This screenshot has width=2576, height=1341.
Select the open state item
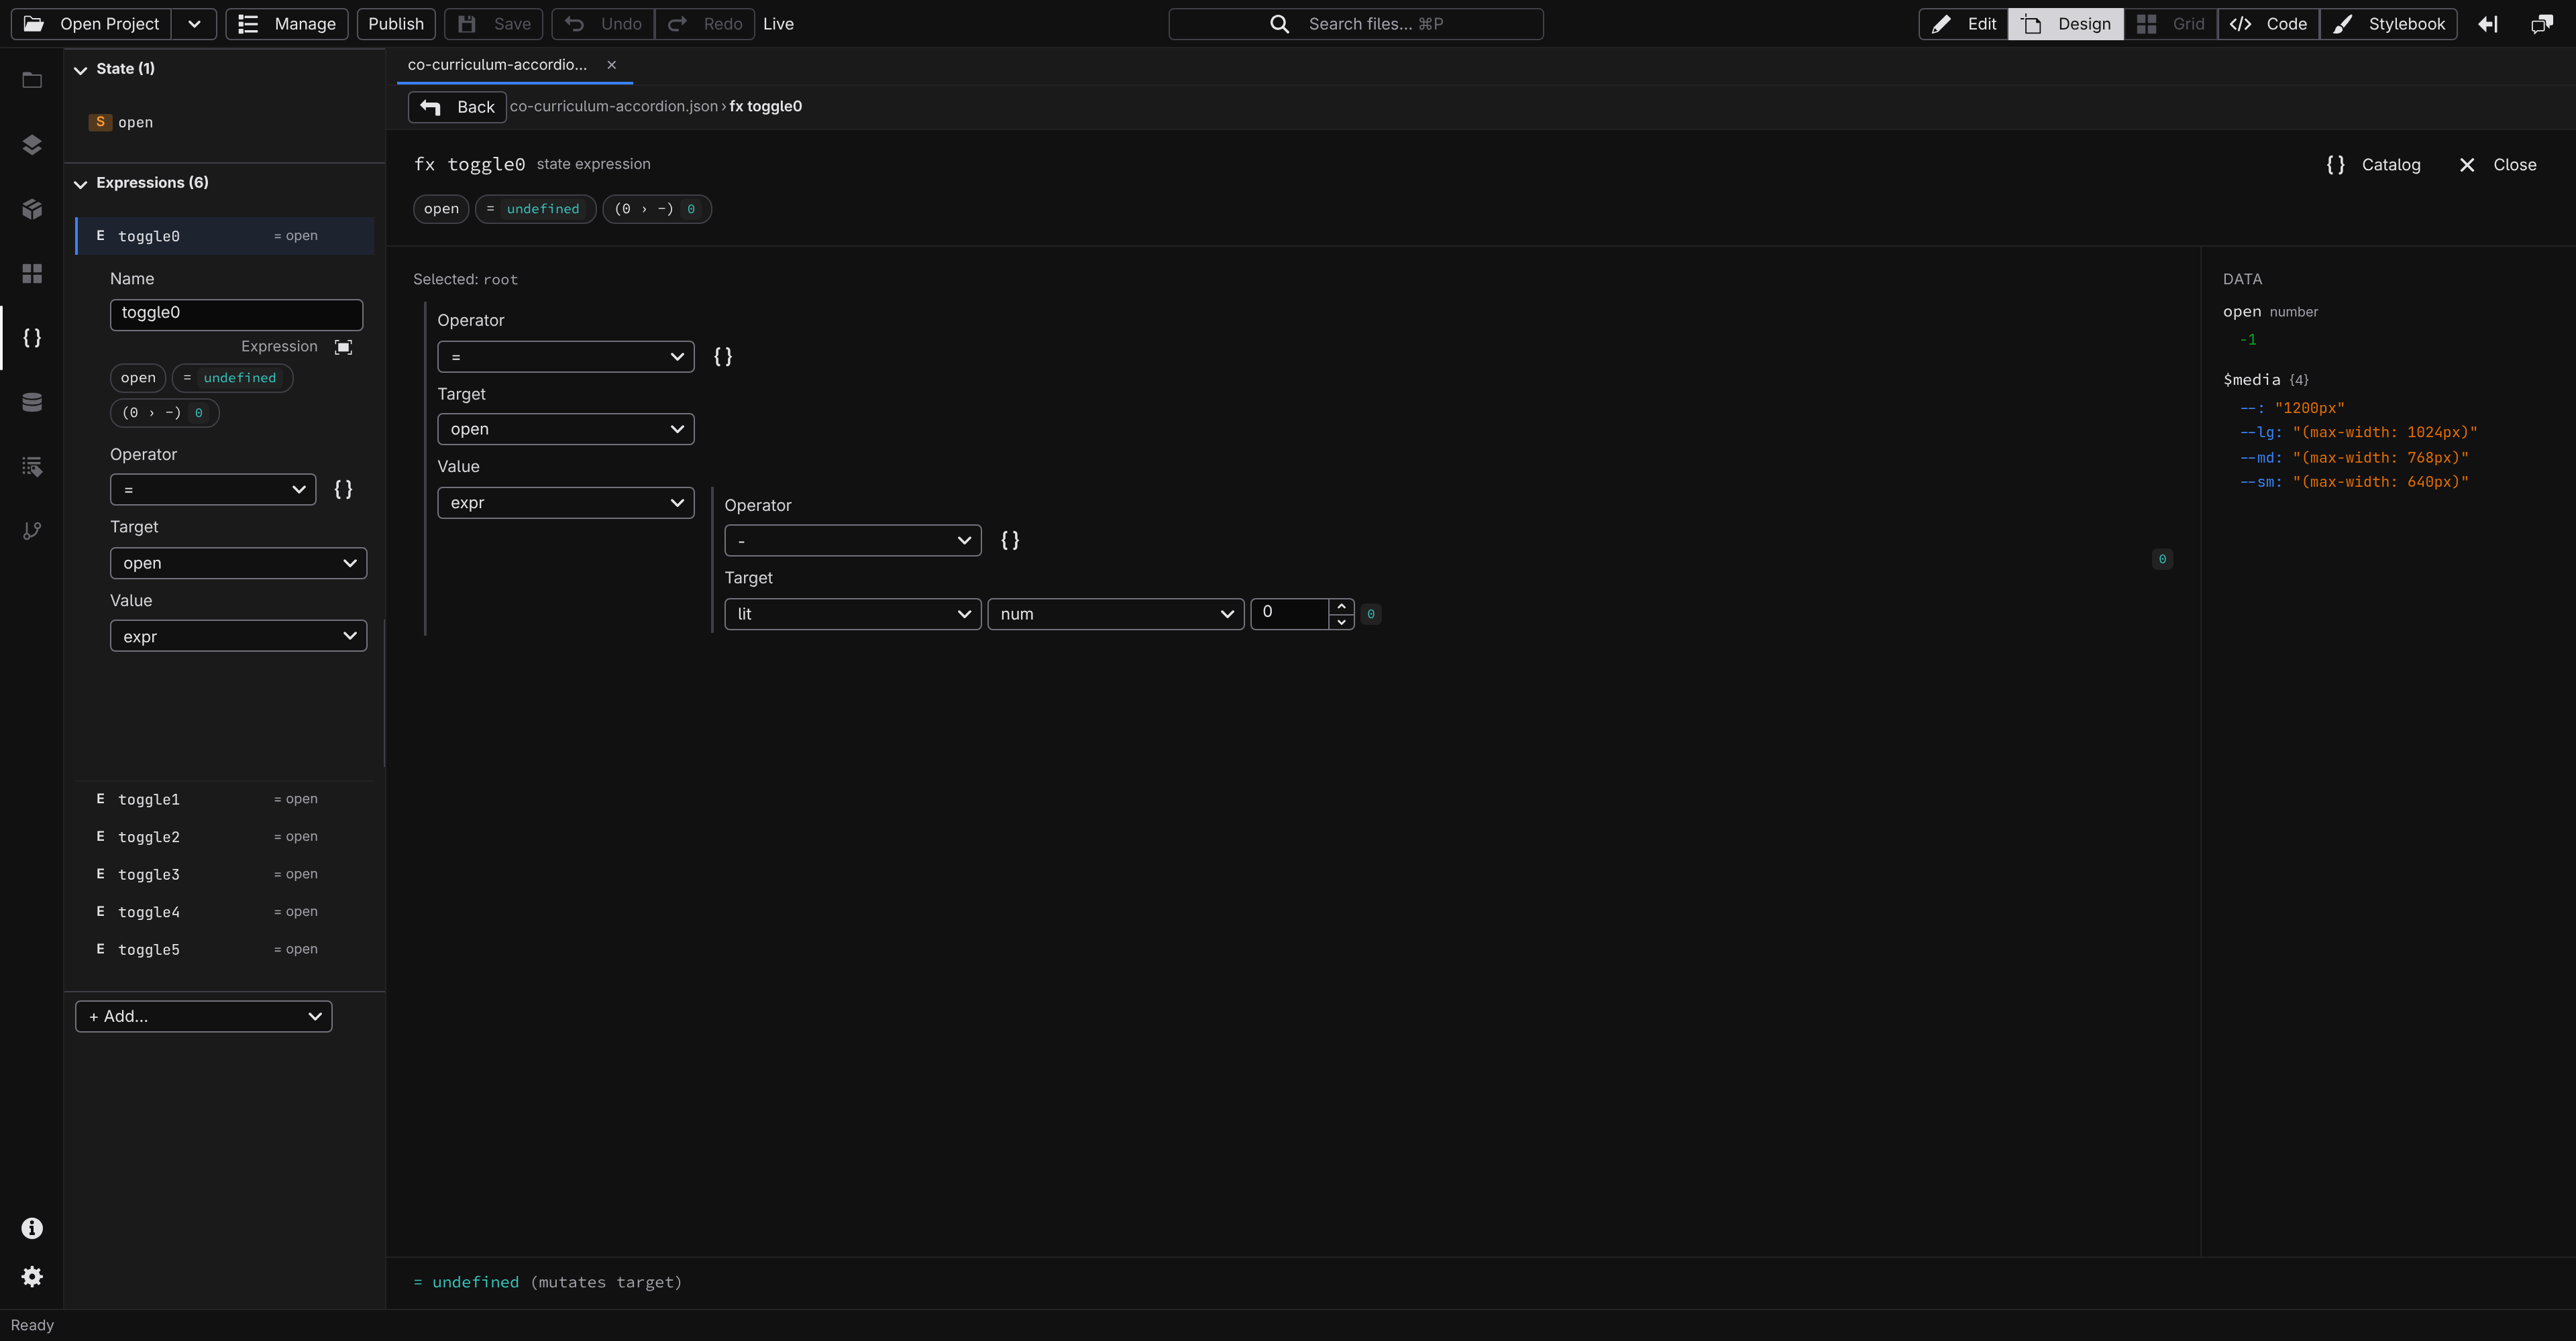pos(225,122)
